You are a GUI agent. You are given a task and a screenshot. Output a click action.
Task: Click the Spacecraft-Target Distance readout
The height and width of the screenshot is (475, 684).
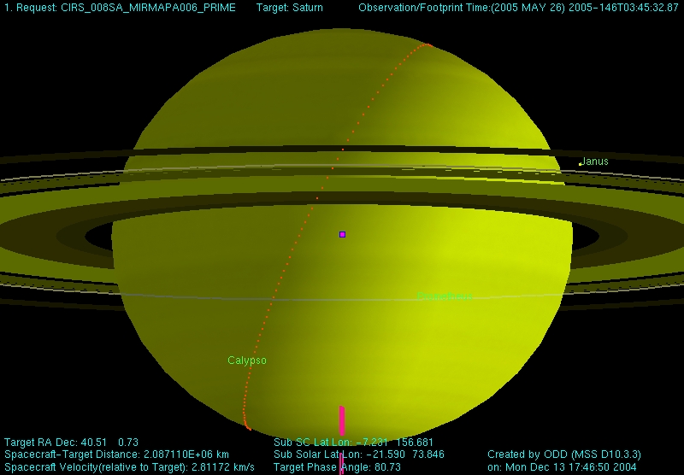point(118,454)
